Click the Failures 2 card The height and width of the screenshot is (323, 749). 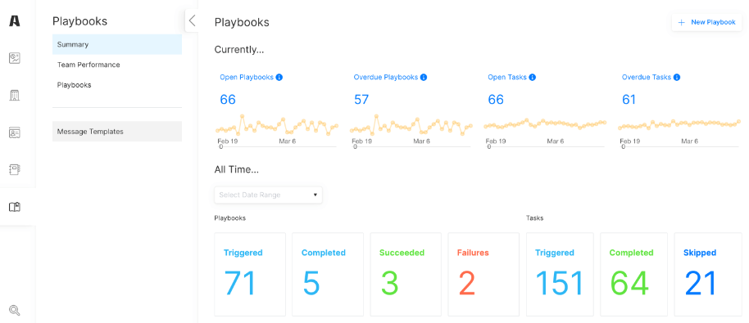pyautogui.click(x=483, y=275)
